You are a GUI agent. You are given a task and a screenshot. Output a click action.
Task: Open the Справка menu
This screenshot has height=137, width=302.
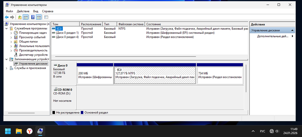click(x=48, y=11)
